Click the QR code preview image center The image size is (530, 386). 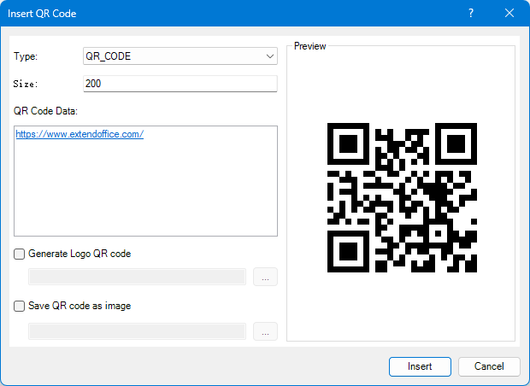[x=402, y=197]
